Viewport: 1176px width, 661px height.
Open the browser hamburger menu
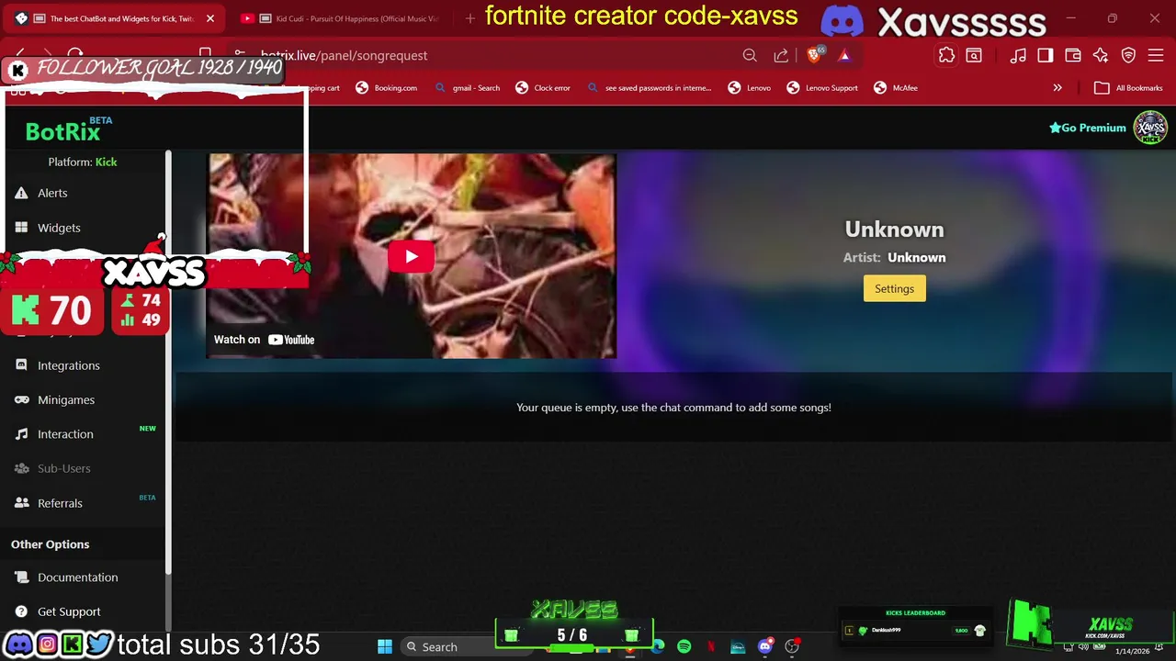(1156, 56)
